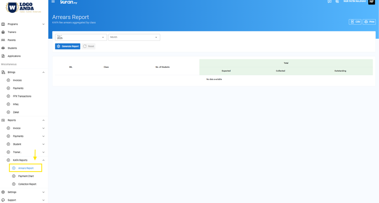
Task: Click the Expected column header
Action: (226, 71)
